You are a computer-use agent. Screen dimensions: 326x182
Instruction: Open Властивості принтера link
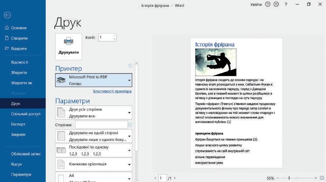112,91
